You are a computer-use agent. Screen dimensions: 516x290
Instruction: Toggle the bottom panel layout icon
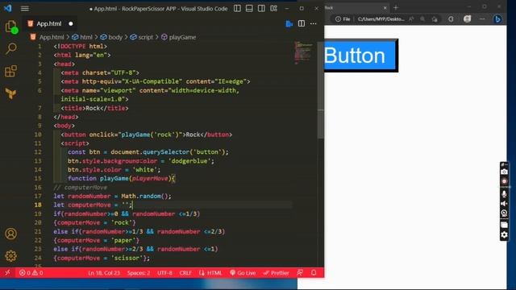[249, 9]
